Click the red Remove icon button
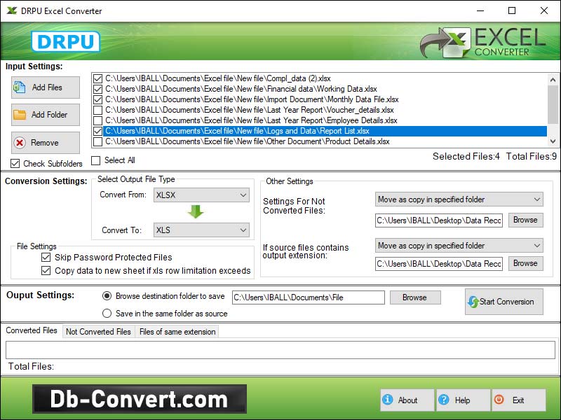Image resolution: width=561 pixels, height=420 pixels. click(46, 143)
